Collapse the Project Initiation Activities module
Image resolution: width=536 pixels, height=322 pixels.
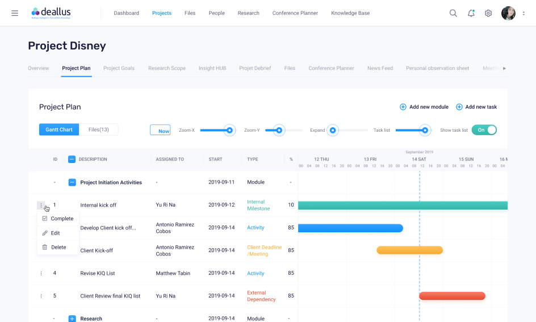tap(72, 182)
